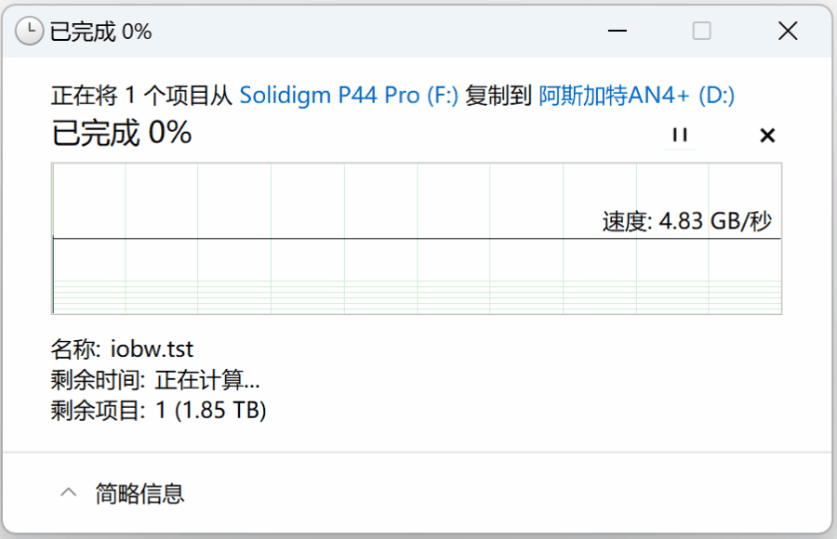Click the title bar text 已完成 0%
The image size is (837, 539).
[x=100, y=32]
